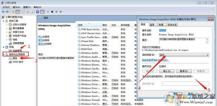
Task: Click the 暂停(P) button in the dialog
Action: click(x=184, y=71)
